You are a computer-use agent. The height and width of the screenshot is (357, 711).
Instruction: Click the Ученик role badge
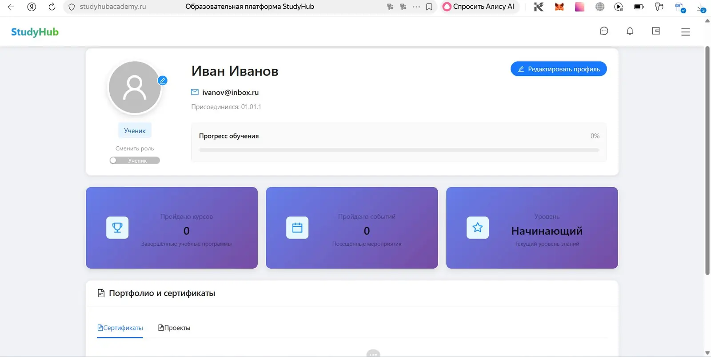(135, 130)
